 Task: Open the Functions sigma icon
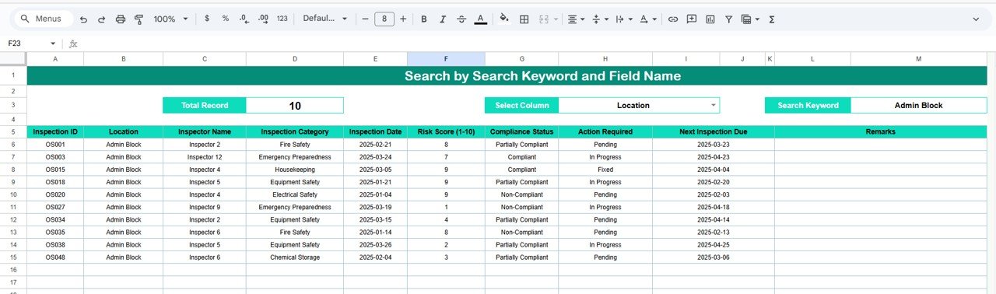pyautogui.click(x=771, y=19)
